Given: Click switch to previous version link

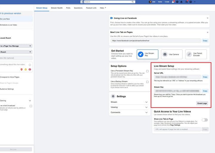Looking at the screenshot, I should [10, 13].
